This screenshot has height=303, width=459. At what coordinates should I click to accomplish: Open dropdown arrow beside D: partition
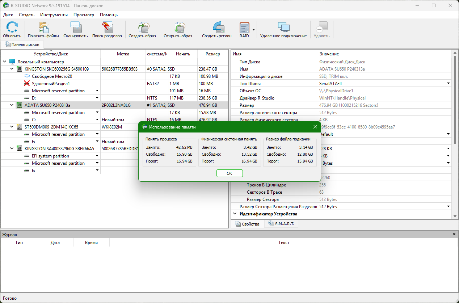click(97, 98)
